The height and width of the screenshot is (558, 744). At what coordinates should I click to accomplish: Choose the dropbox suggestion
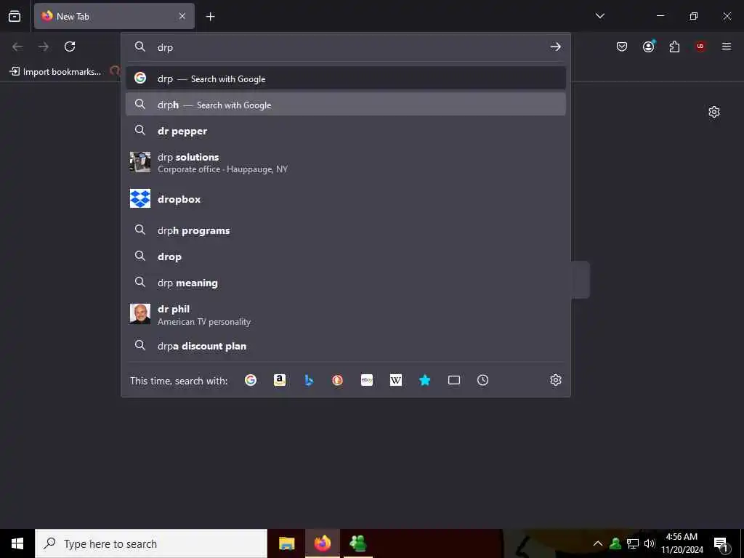click(345, 199)
